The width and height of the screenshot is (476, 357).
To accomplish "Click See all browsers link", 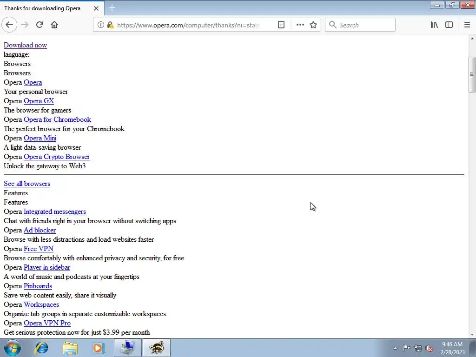I will point(27,184).
